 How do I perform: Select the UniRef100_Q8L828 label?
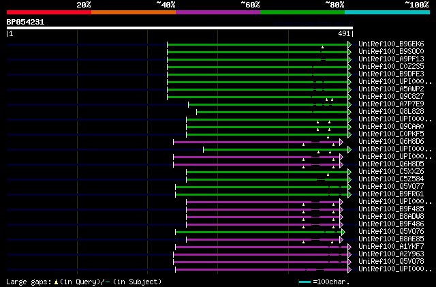(391, 111)
